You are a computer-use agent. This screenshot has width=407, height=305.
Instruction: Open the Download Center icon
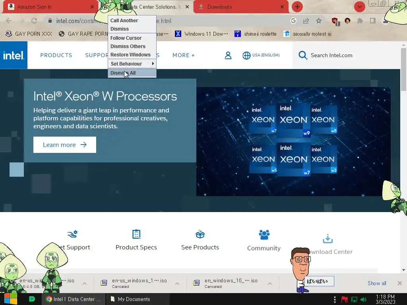tap(328, 239)
